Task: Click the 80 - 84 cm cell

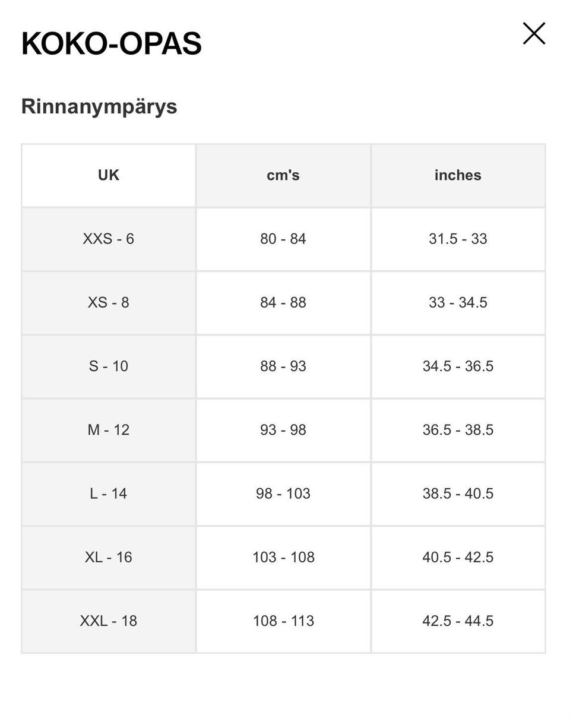Action: tap(283, 239)
